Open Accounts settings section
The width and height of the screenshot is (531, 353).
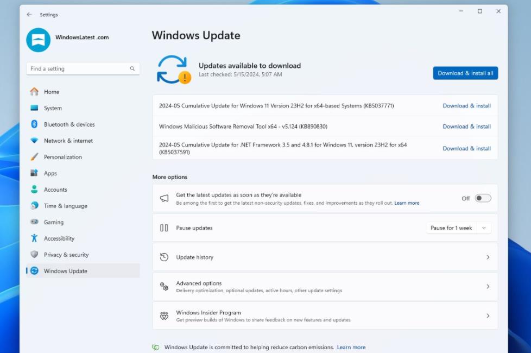55,190
